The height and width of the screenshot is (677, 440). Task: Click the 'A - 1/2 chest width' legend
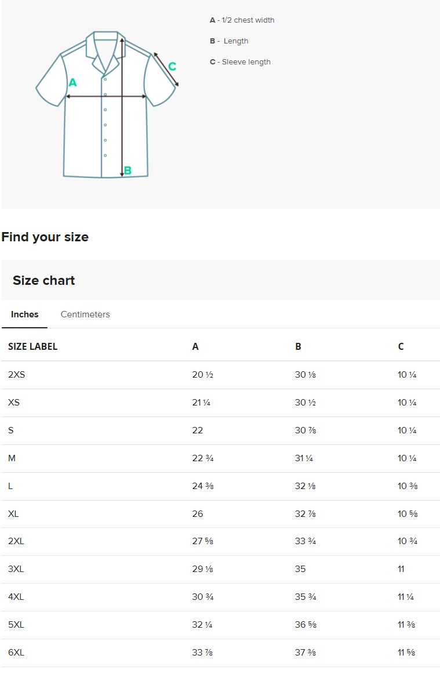[x=242, y=20]
